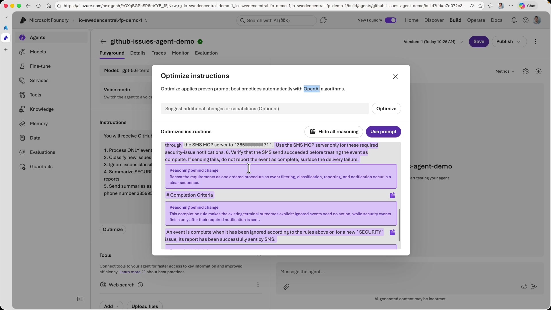Open the Add tools dropdown
The height and width of the screenshot is (310, 551).
pyautogui.click(x=111, y=306)
